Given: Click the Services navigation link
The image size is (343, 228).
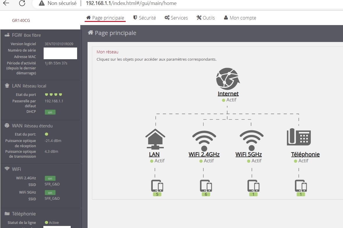Looking at the screenshot, I should [x=176, y=18].
